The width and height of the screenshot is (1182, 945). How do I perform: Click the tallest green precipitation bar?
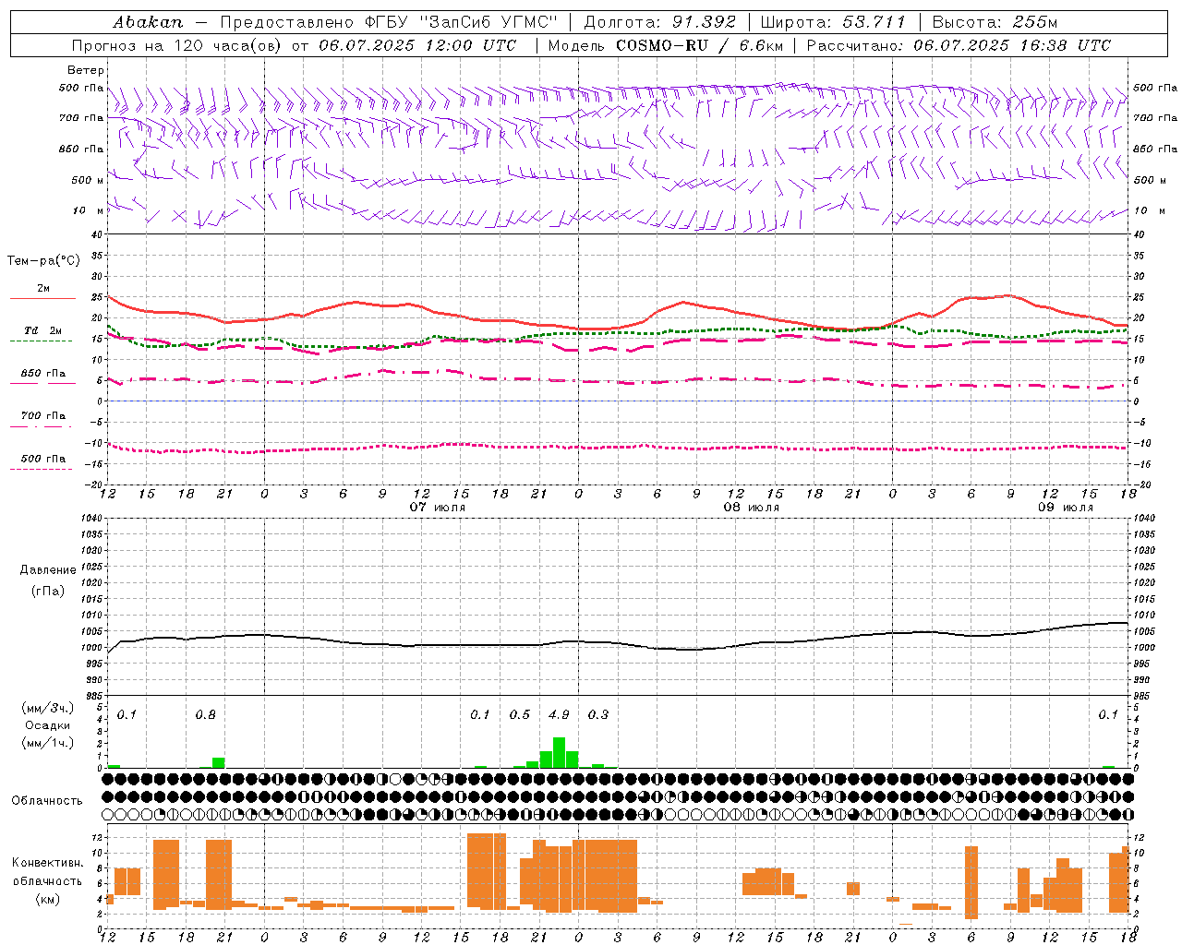559,752
